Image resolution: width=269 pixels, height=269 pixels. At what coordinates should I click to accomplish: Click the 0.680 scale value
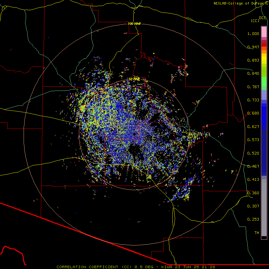[x=253, y=113]
